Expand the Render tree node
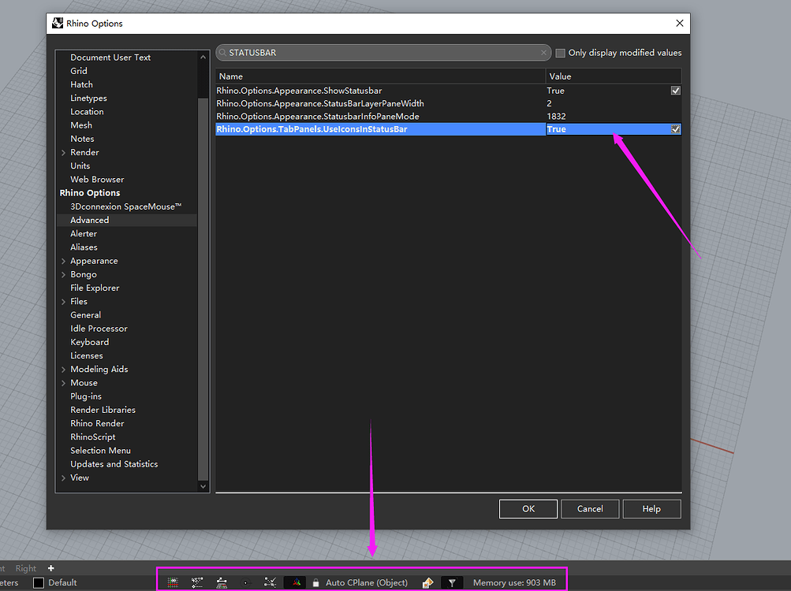 tap(63, 153)
